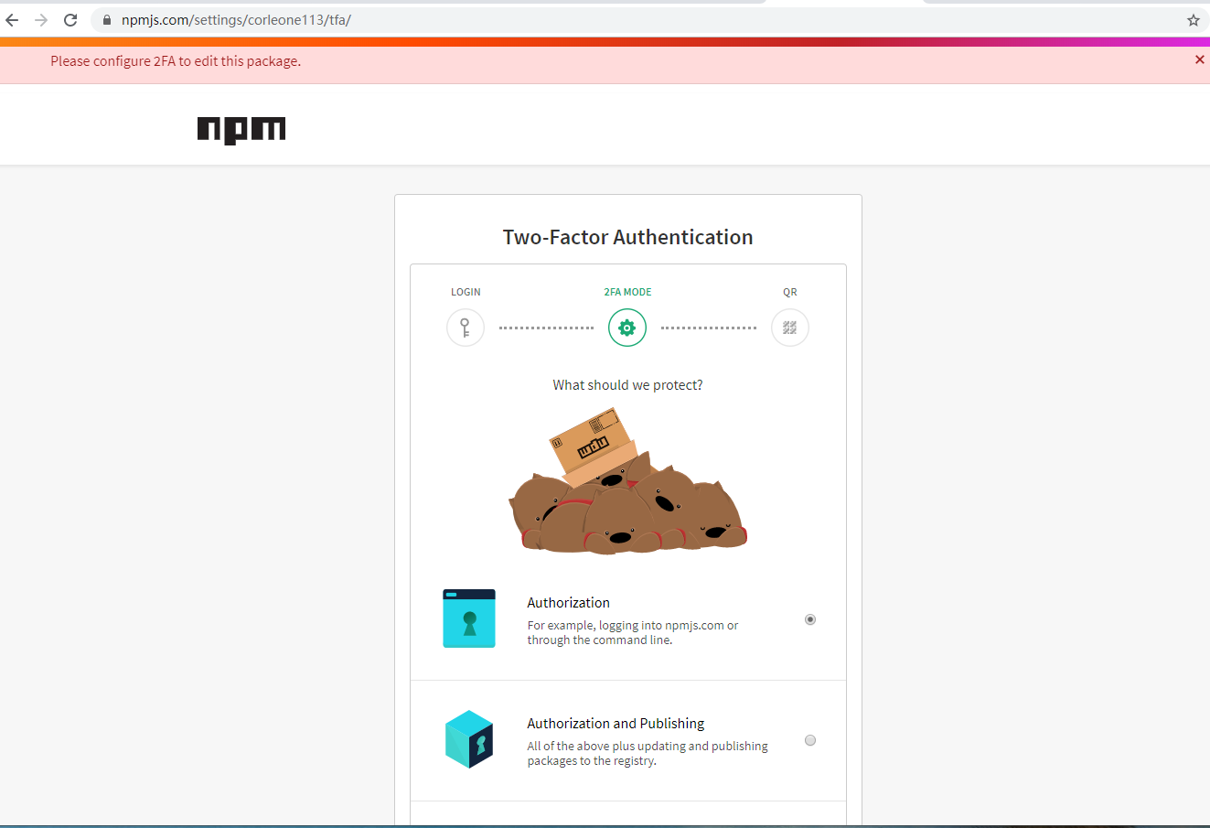
Task: Click the npm logo
Action: tap(241, 131)
